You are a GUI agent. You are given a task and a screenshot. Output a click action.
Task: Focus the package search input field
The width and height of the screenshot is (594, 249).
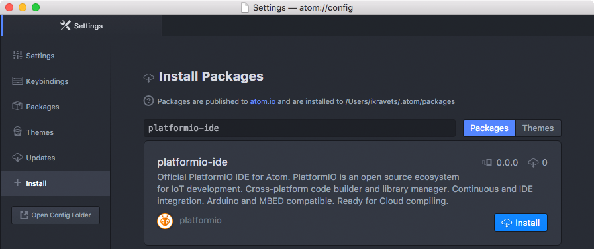click(x=300, y=128)
